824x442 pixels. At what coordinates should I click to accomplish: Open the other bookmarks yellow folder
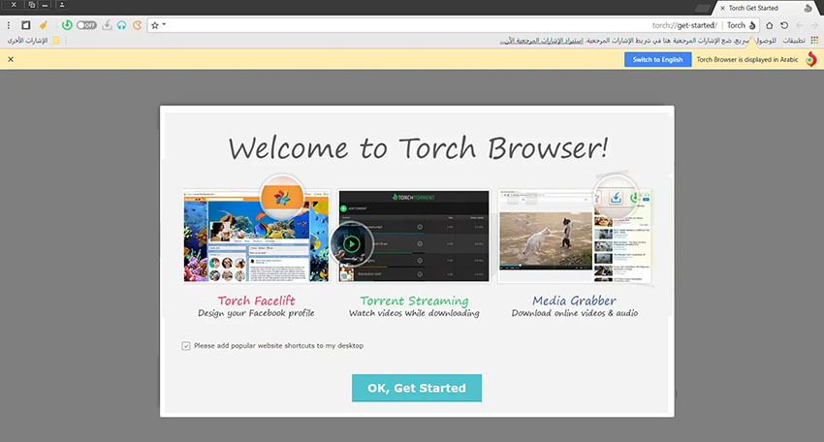(55, 41)
